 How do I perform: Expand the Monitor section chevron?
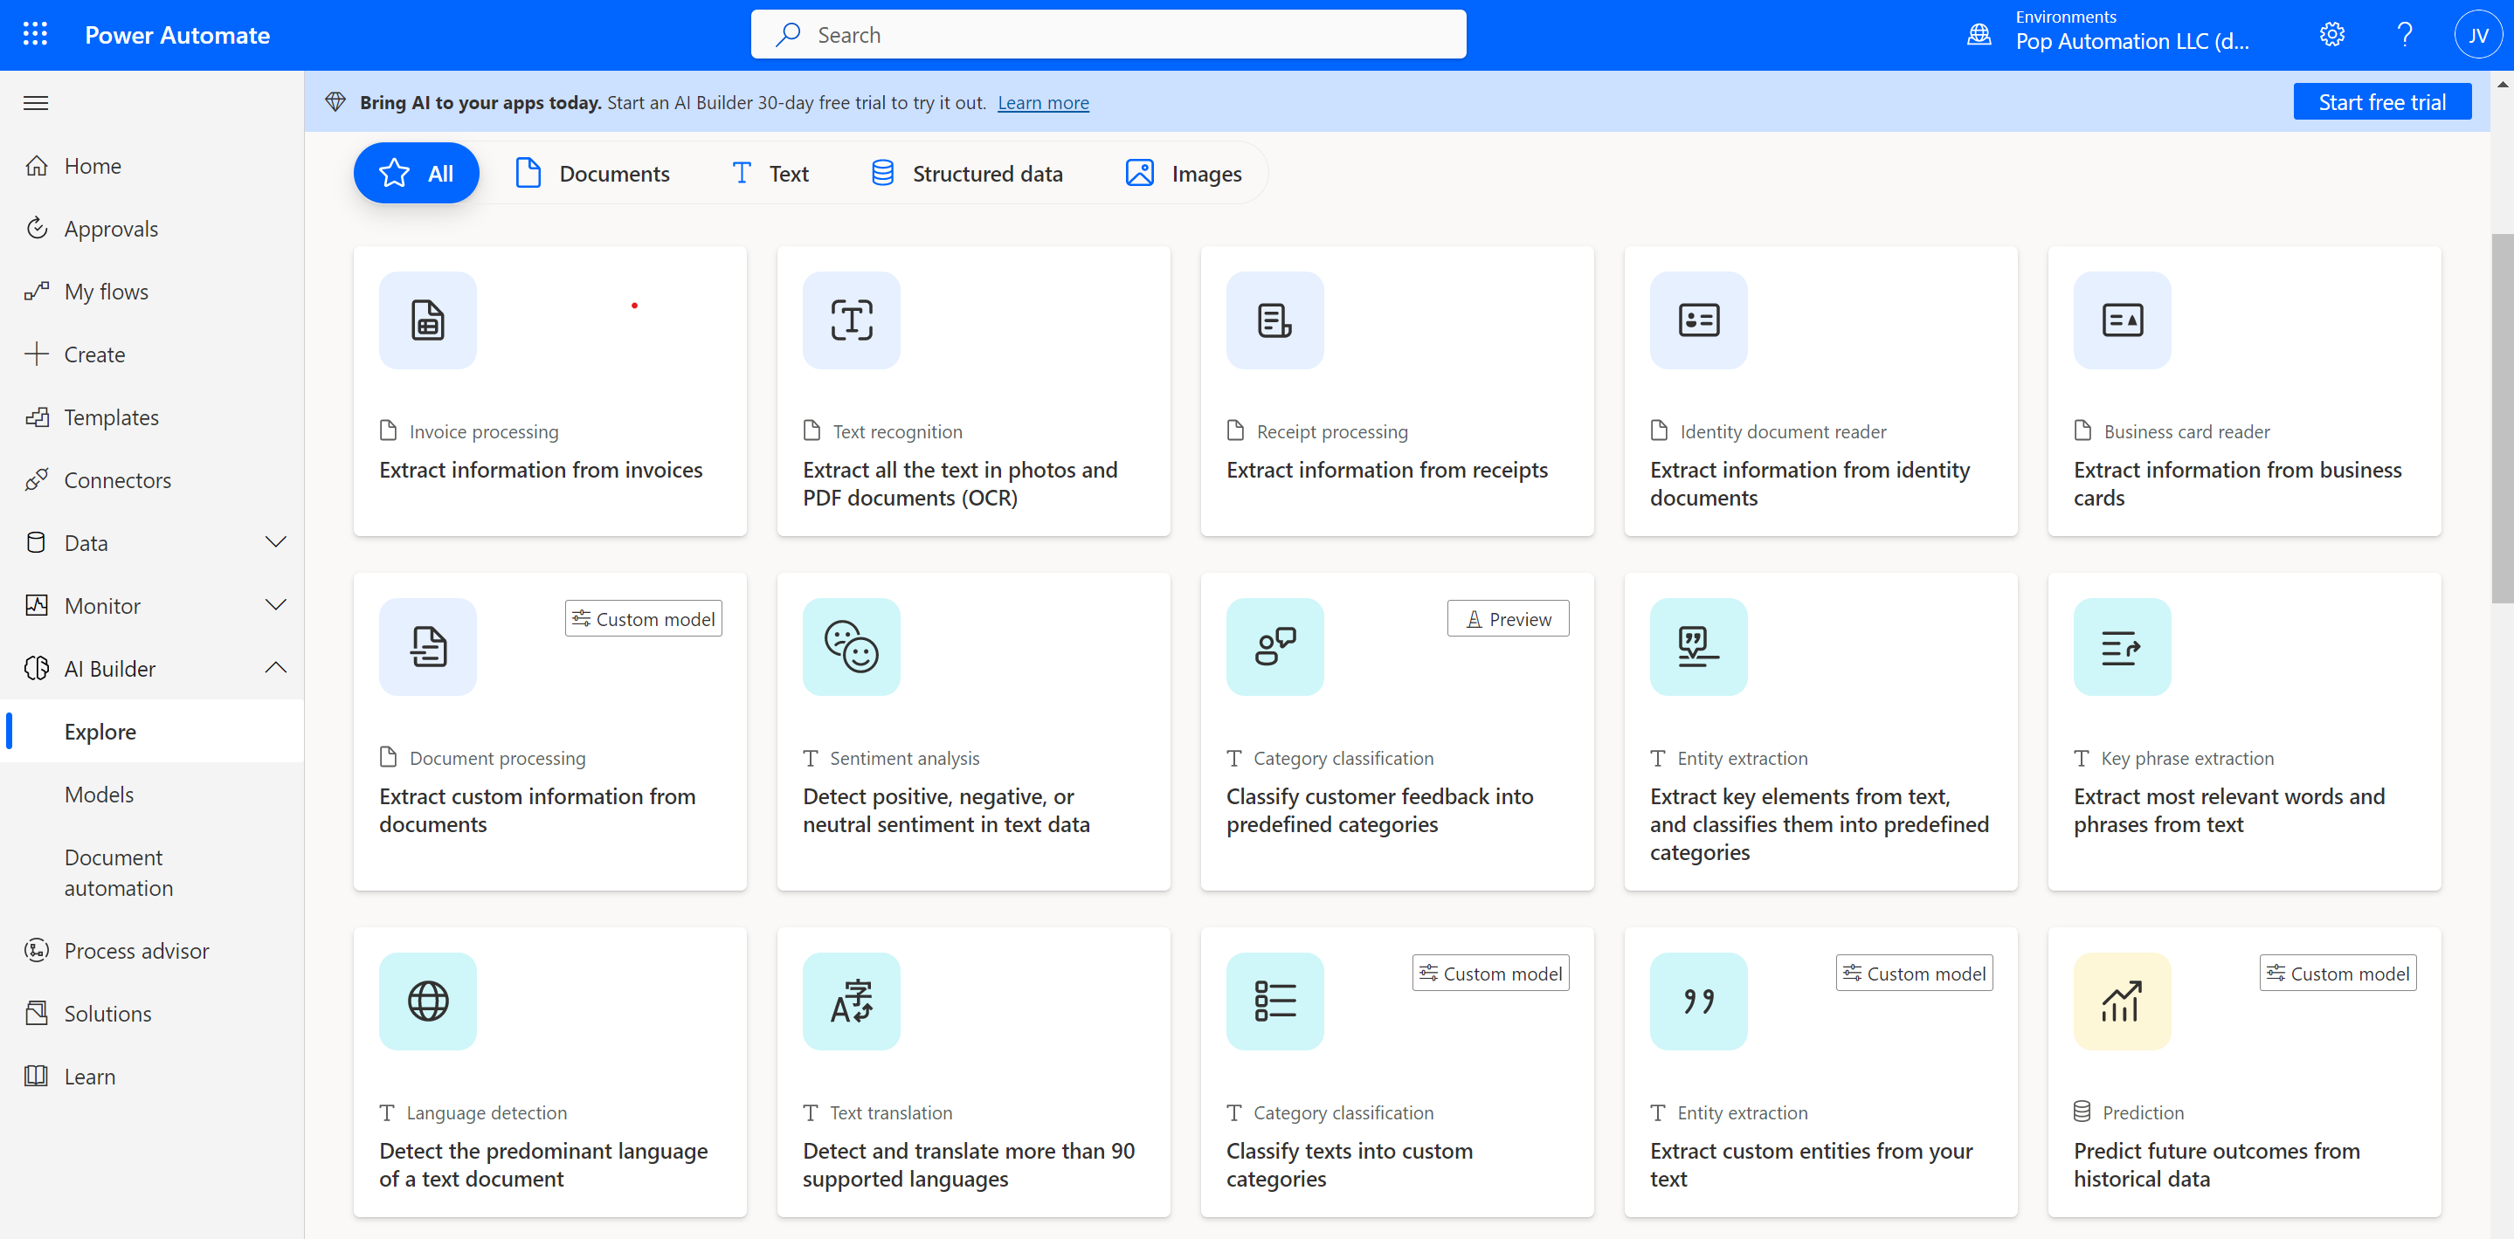tap(276, 605)
